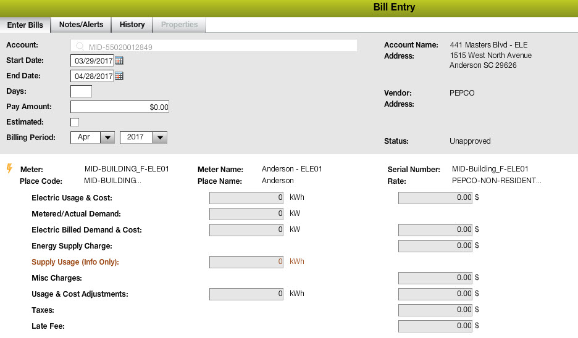
Task: Click the Misc Charges cost field
Action: click(435, 278)
